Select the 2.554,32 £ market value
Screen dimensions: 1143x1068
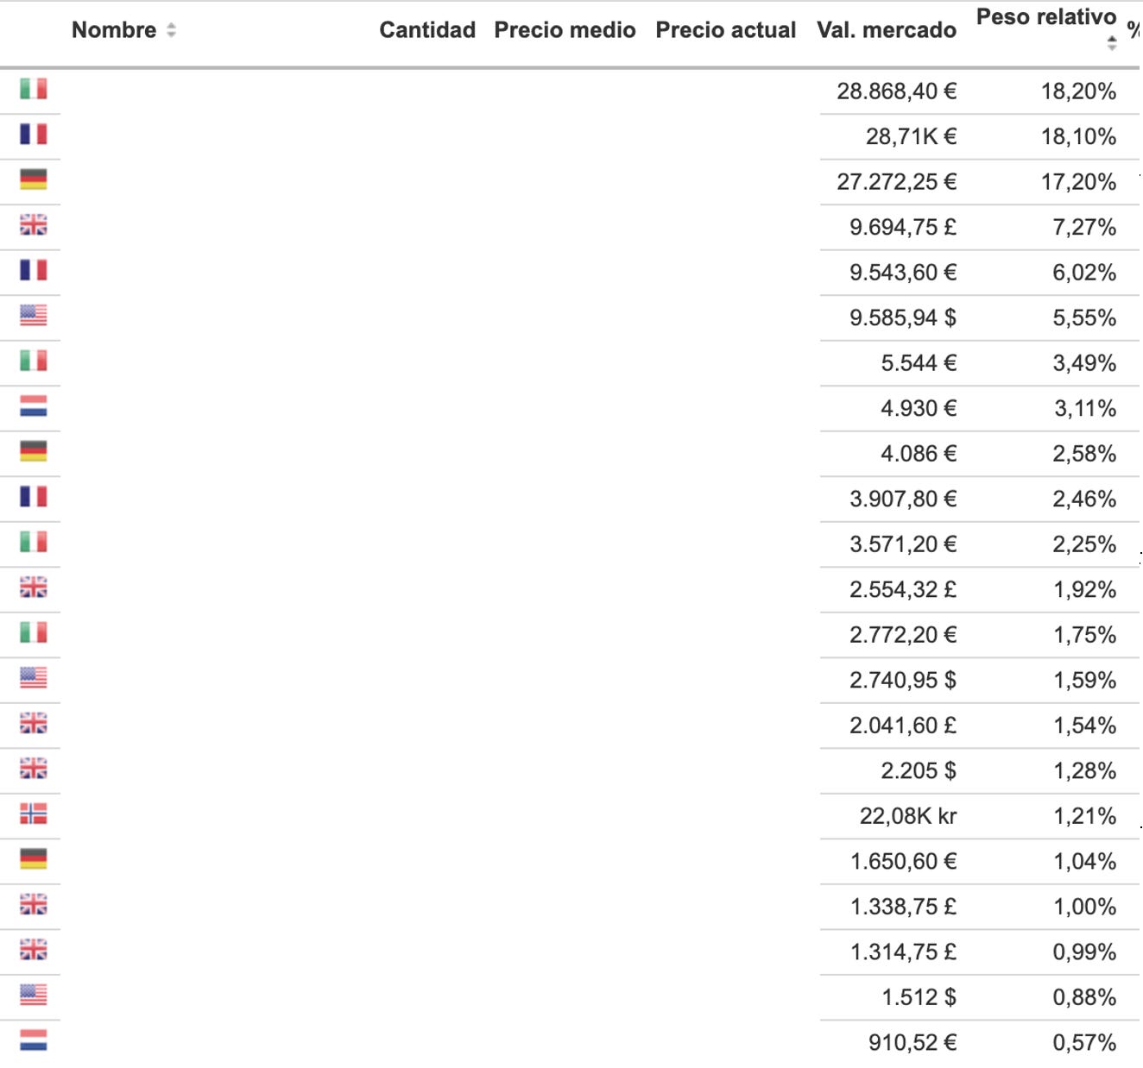point(903,589)
